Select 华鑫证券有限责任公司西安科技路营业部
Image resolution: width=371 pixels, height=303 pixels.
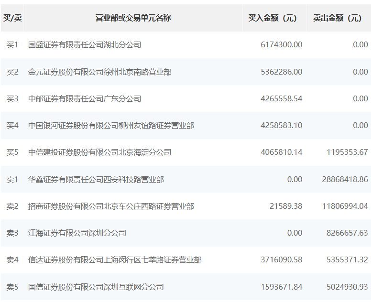point(96,180)
